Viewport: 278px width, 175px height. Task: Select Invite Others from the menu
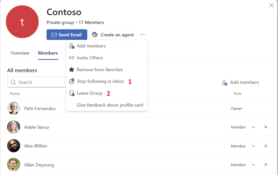(106, 58)
